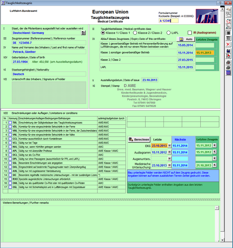Click the state field Deutschland / Germany
Viewport: 233px width, 248px height.
(x=46, y=33)
